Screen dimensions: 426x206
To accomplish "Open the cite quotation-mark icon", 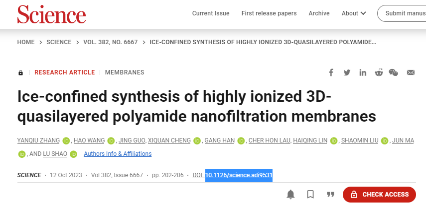I will [x=330, y=195].
